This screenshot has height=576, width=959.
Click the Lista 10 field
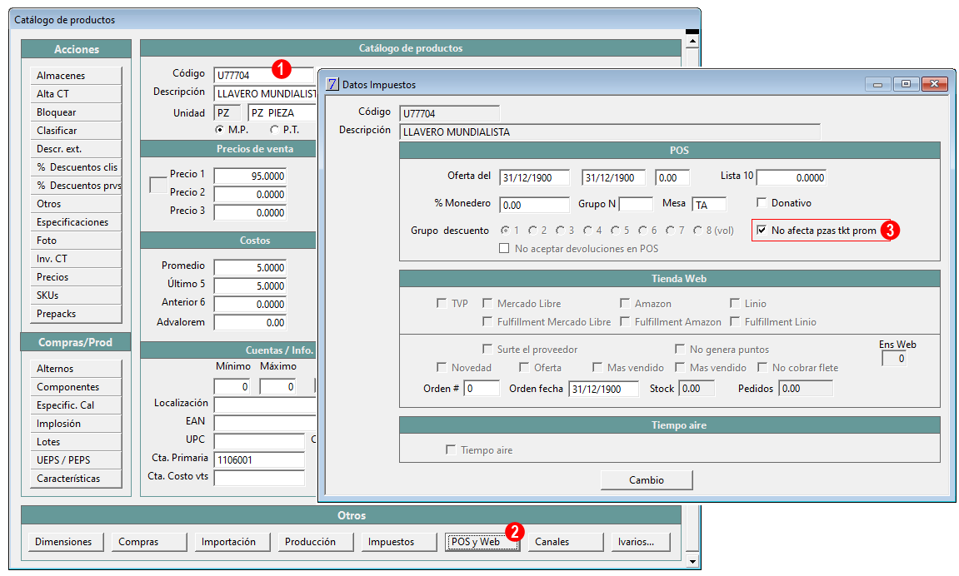[792, 178]
